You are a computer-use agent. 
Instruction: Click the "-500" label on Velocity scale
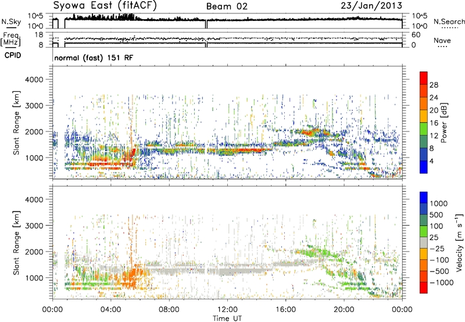(x=439, y=271)
